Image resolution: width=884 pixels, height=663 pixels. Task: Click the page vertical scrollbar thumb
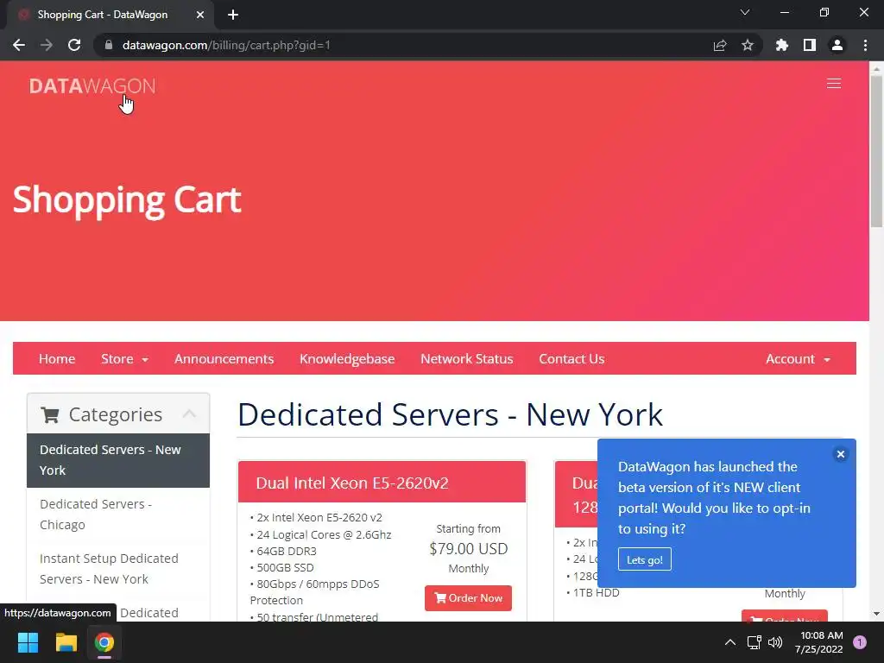pyautogui.click(x=877, y=151)
